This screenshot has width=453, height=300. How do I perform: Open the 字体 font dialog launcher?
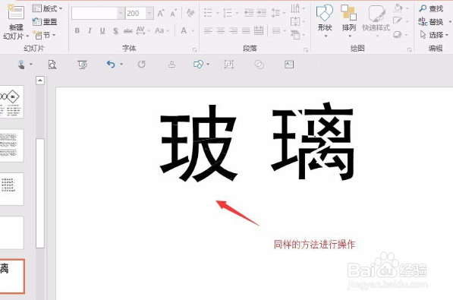(x=195, y=50)
